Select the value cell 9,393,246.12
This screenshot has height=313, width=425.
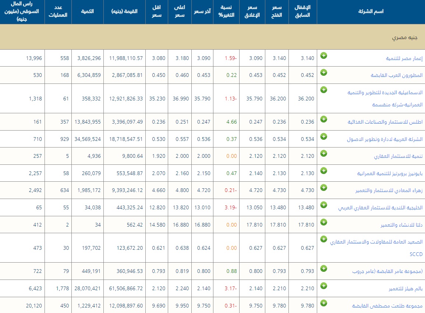coord(127,190)
